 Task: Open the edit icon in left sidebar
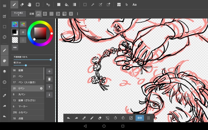tap(4, 16)
